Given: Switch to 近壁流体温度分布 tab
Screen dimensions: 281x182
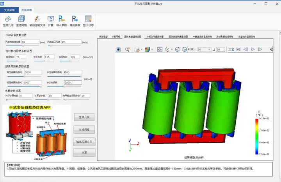Looking at the screenshot, I should tap(247, 37).
